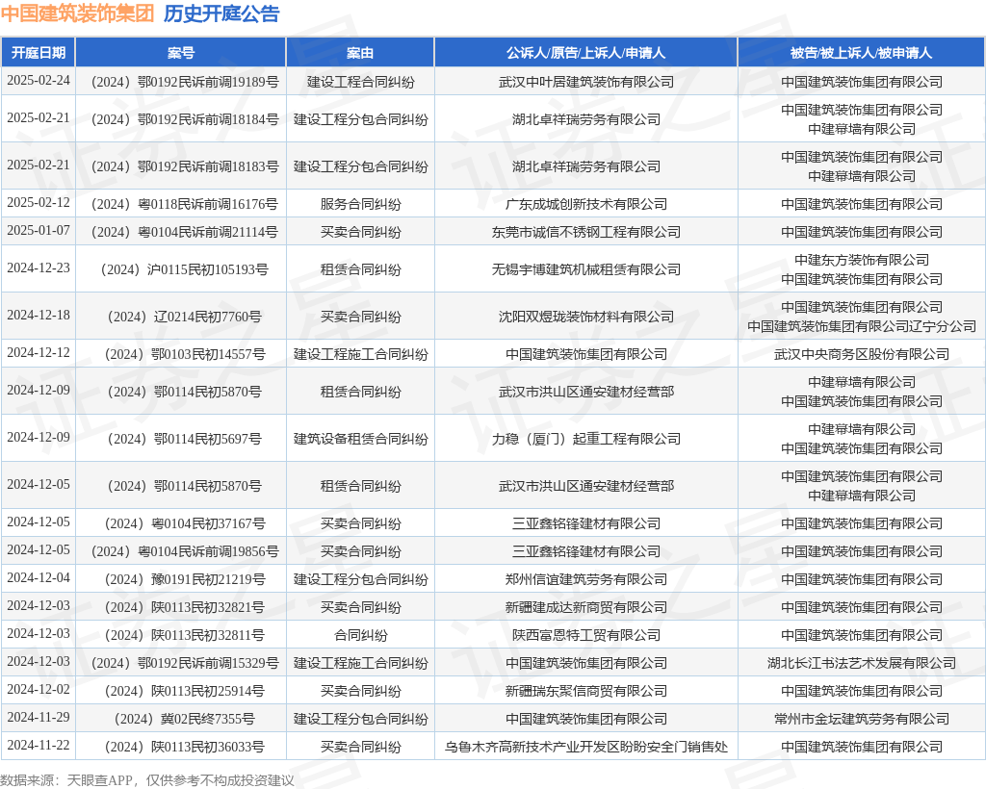Click the 服务合同纠纷 cause cell
986x789 pixels.
(360, 204)
